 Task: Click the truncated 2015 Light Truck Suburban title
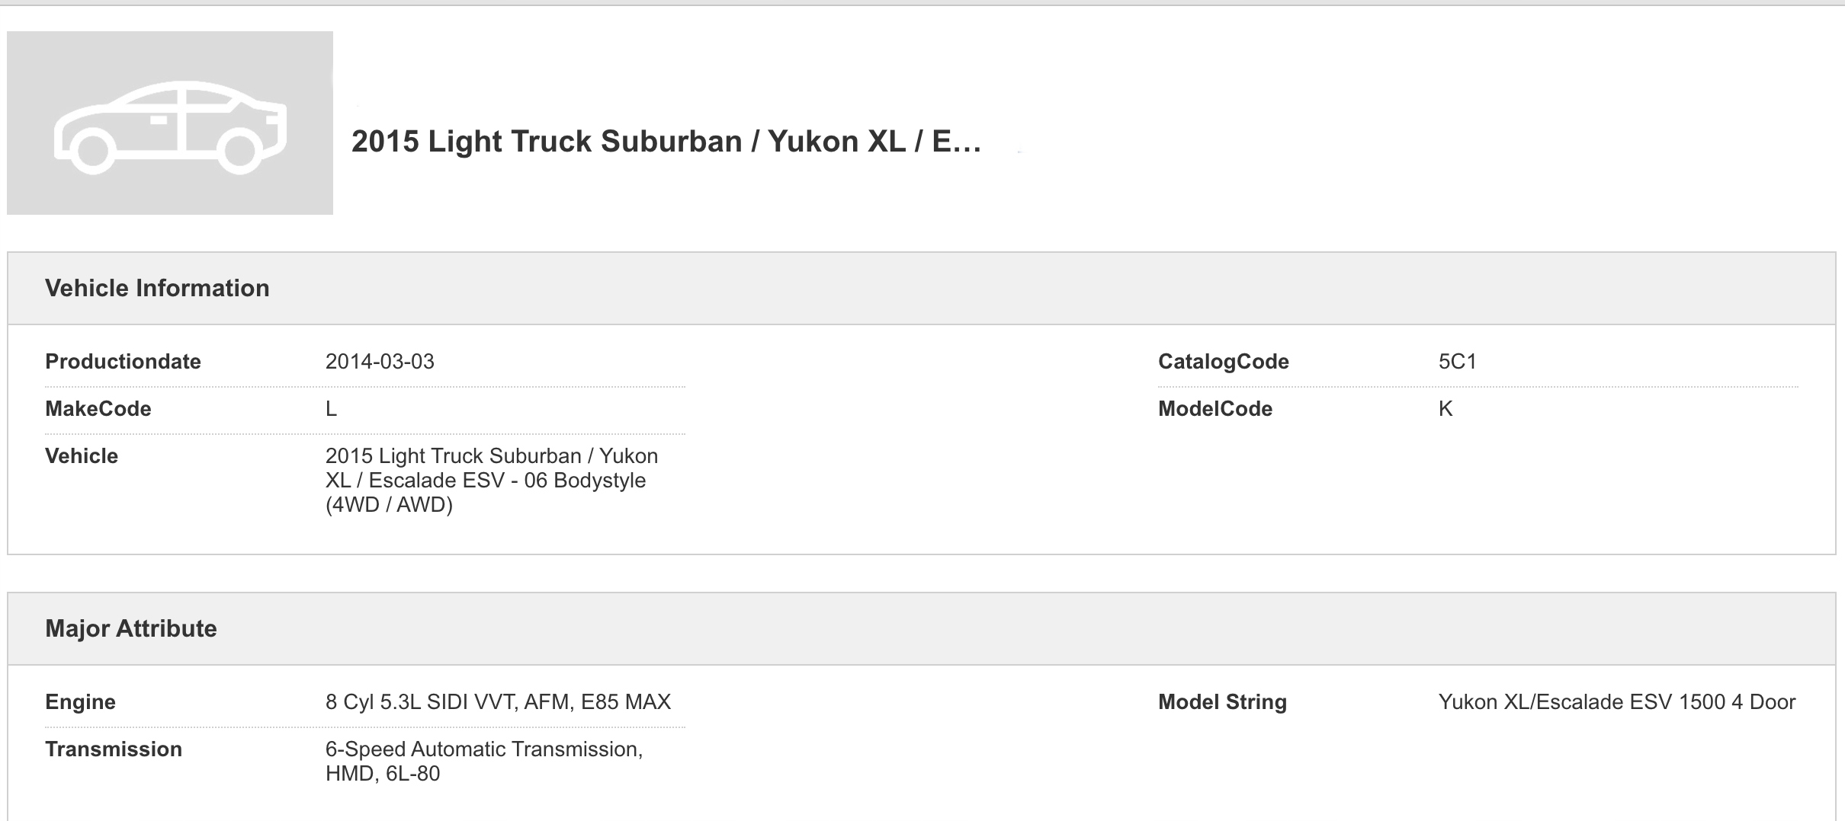[666, 142]
